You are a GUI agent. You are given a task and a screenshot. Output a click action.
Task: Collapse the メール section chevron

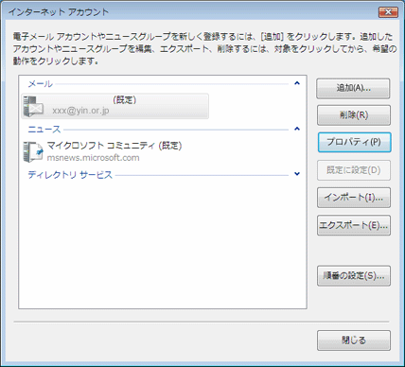click(x=297, y=83)
